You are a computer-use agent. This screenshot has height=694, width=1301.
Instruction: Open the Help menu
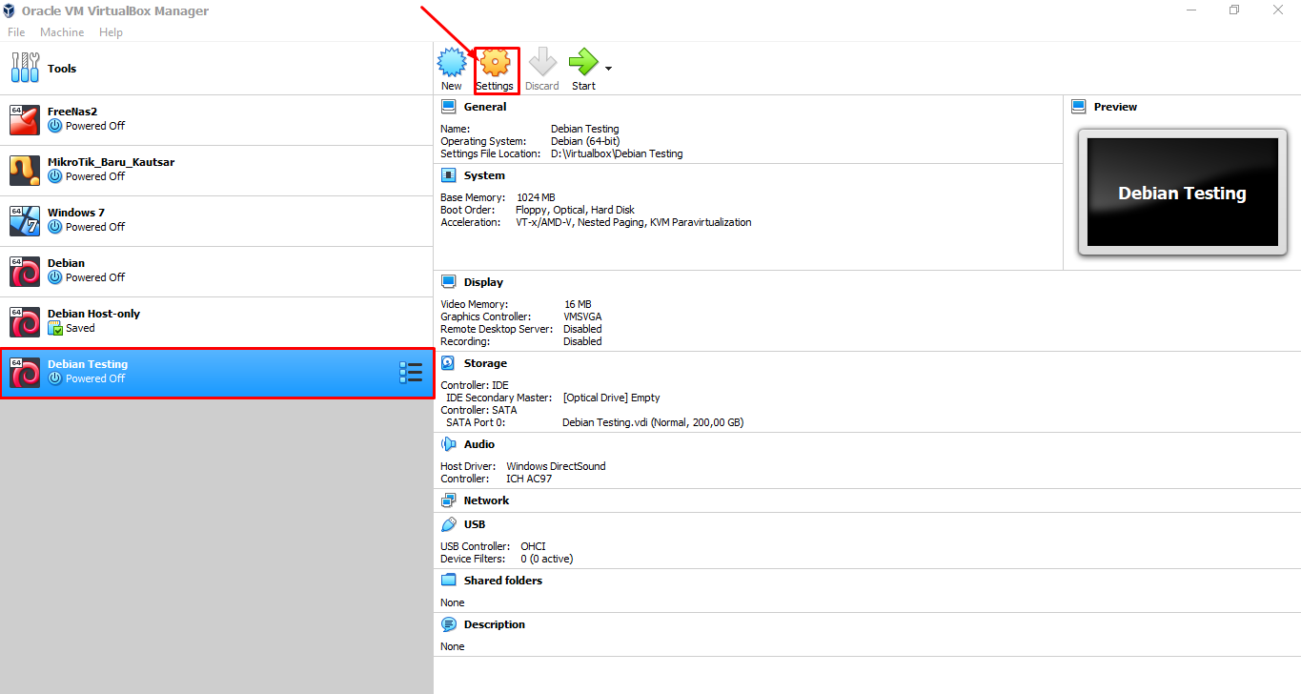pos(111,32)
